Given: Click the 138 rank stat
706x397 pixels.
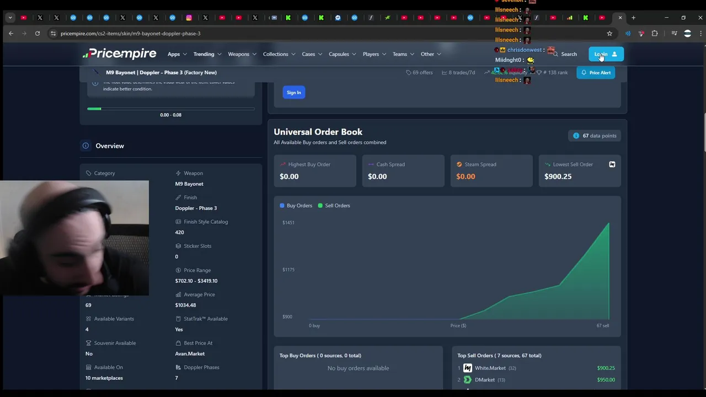Looking at the screenshot, I should 552,72.
